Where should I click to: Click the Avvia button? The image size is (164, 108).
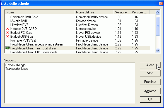tap(150, 65)
